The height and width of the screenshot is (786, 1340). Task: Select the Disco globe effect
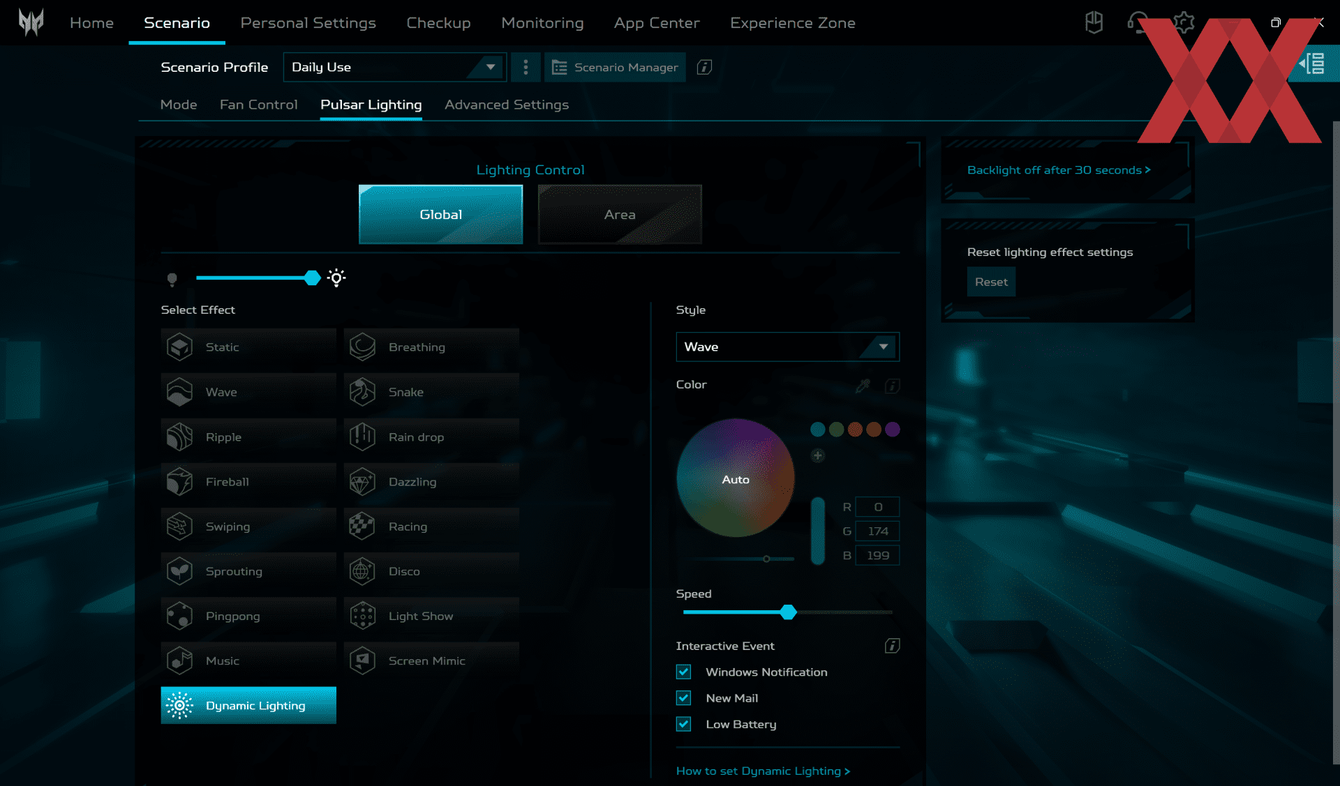tap(362, 571)
